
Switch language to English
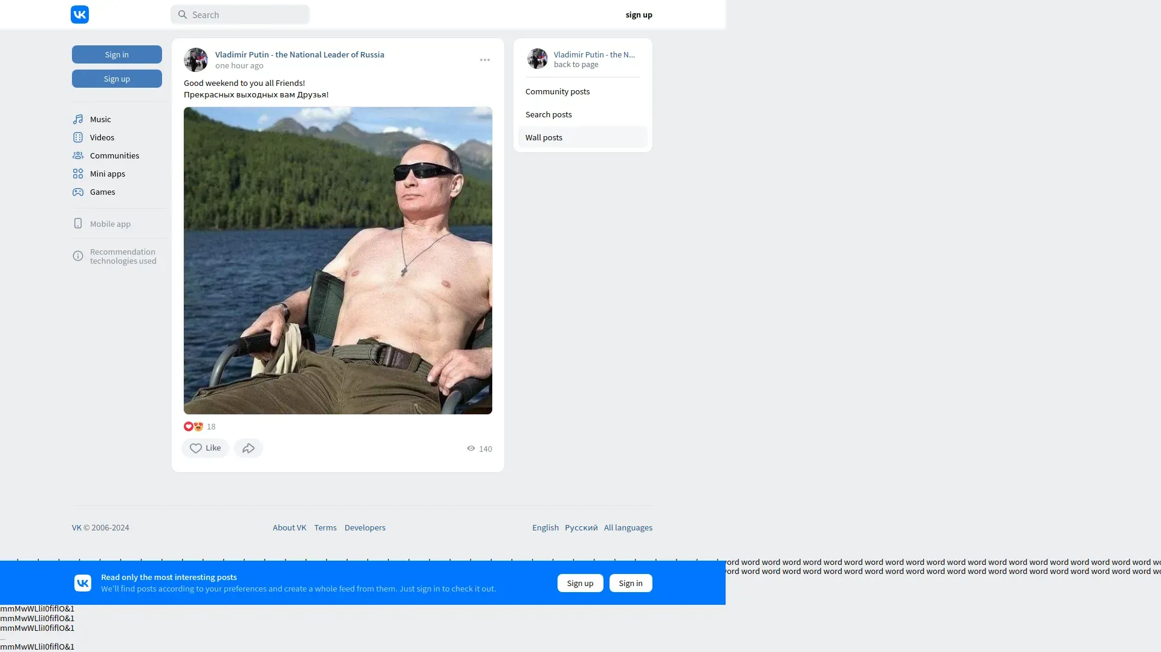pos(545,527)
